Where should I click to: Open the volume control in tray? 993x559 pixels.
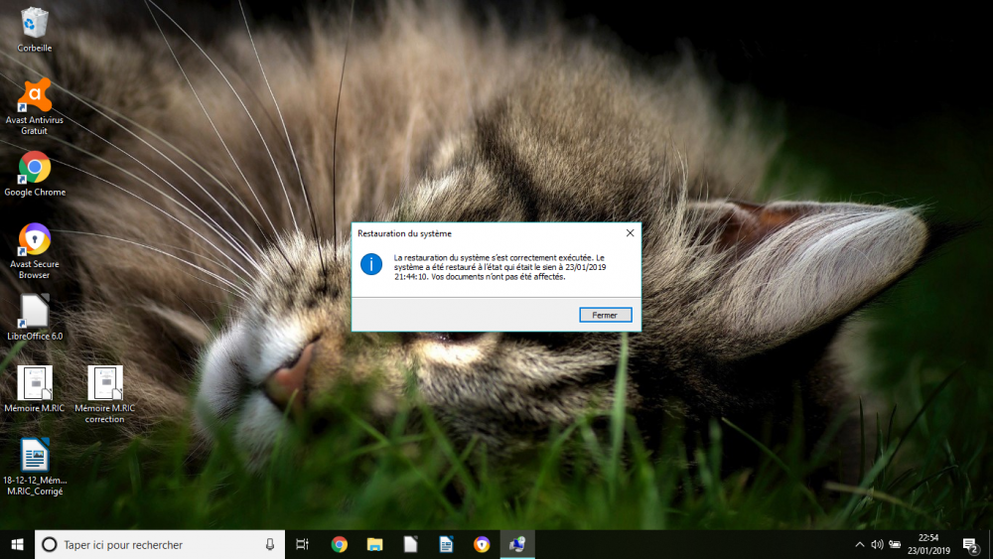[x=877, y=544]
